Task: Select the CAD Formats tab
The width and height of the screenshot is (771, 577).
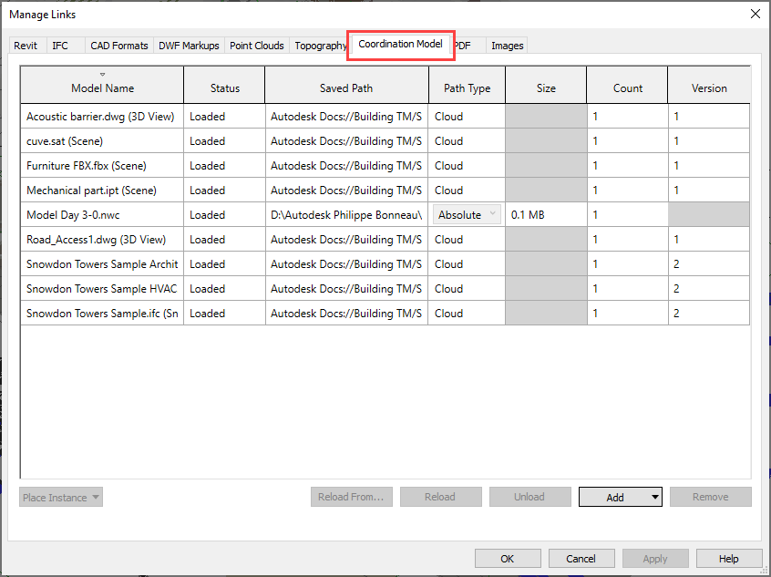Action: (x=119, y=46)
